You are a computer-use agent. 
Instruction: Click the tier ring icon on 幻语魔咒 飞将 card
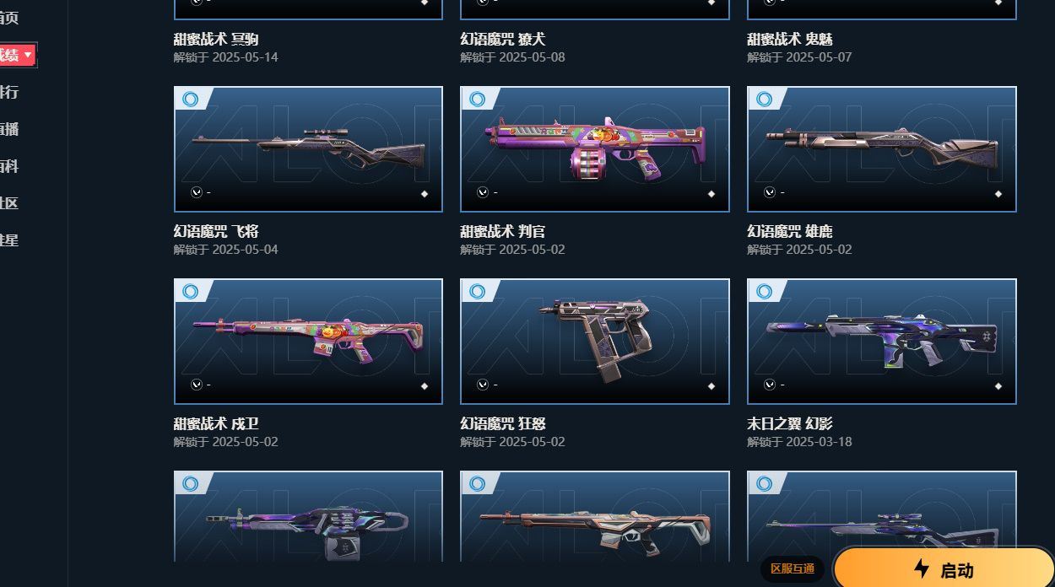point(191,100)
